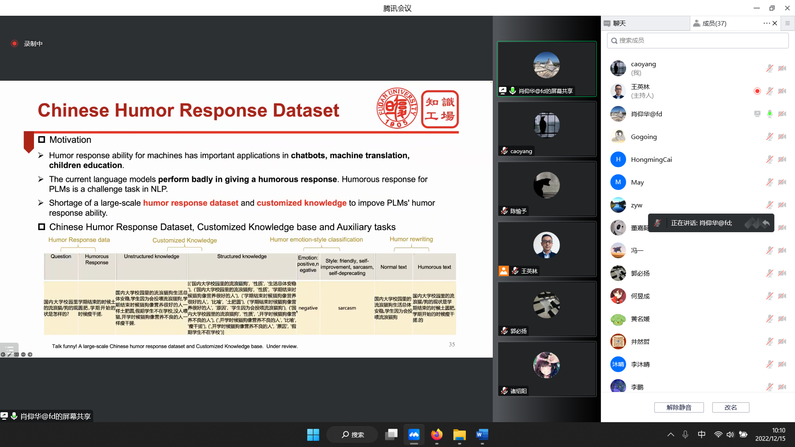This screenshot has width=795, height=447.
Task: Toggle mute in floating speaking bar
Action: (x=657, y=223)
